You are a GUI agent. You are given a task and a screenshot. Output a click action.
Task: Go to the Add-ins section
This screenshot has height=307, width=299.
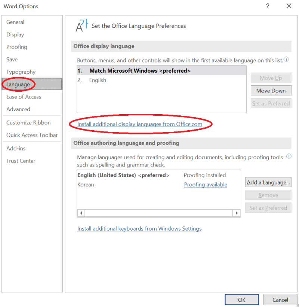[16, 148]
